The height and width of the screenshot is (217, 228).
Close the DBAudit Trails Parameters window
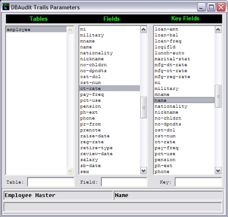pyautogui.click(x=221, y=7)
